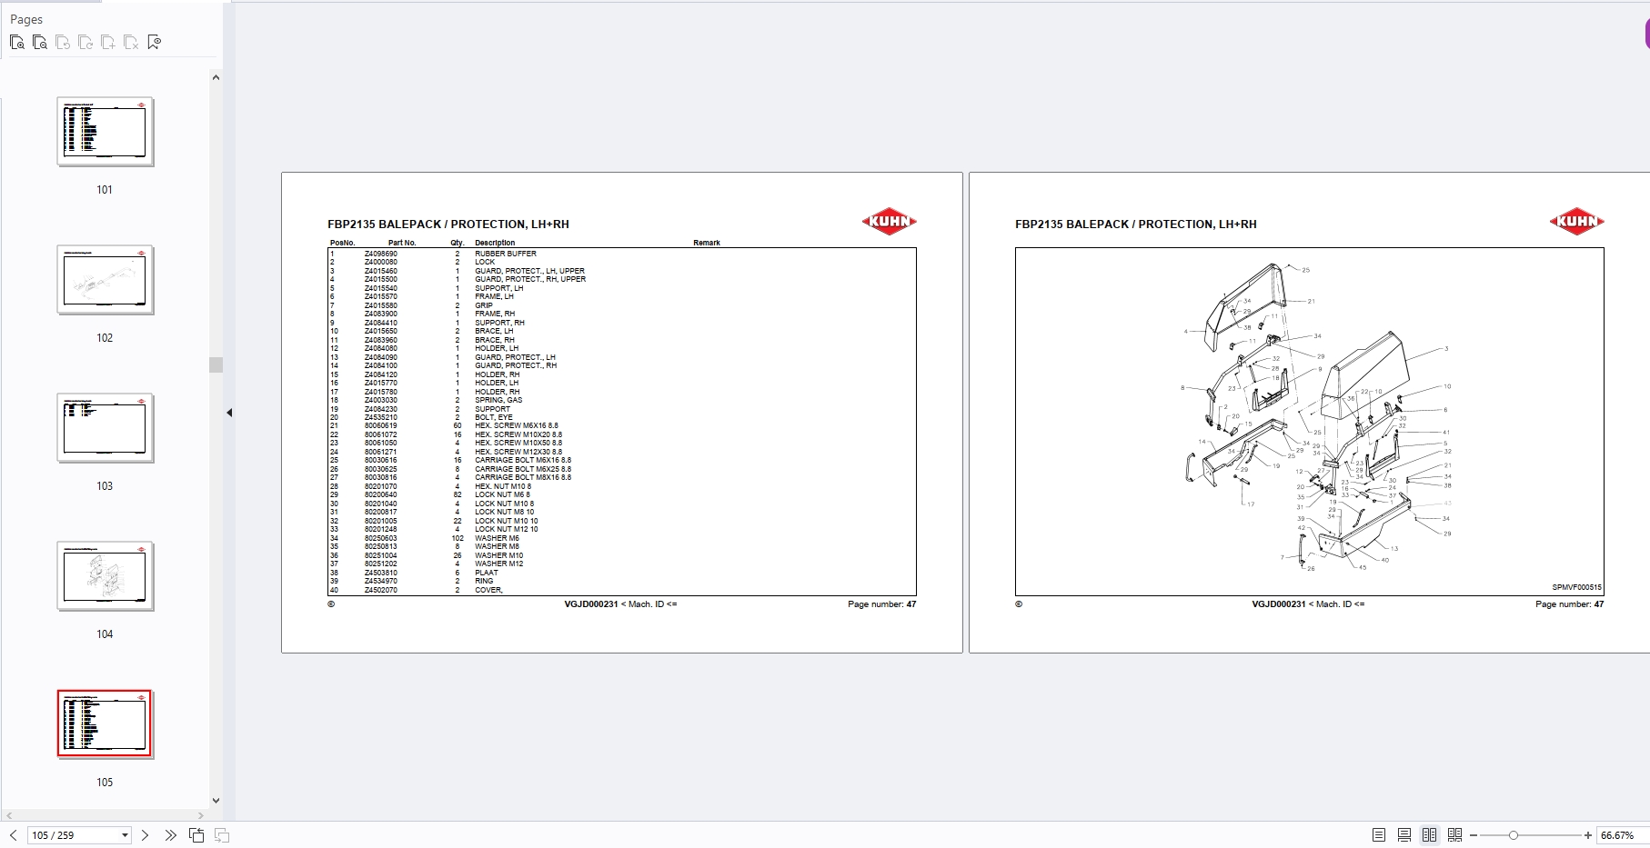Select part number Z4098690
Image resolution: width=1650 pixels, height=848 pixels.
click(x=381, y=254)
